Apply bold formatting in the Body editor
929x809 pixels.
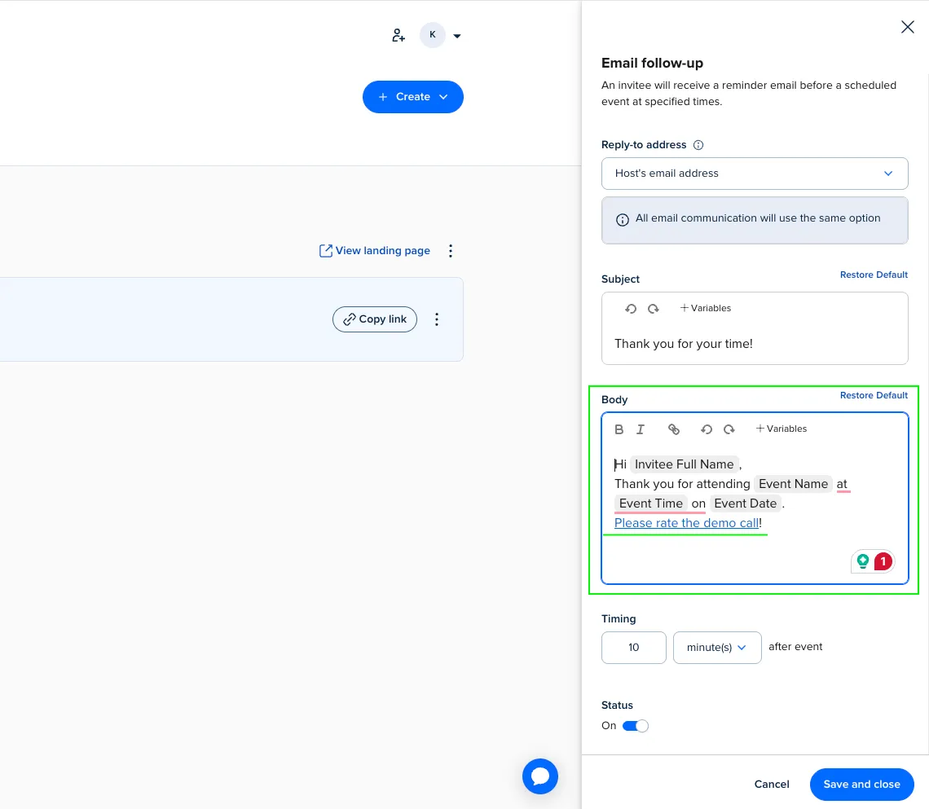coord(619,429)
